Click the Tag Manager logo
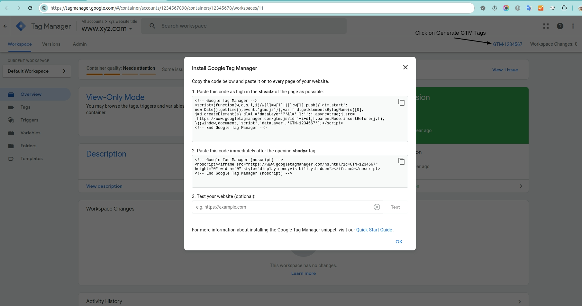This screenshot has height=306, width=582. [x=21, y=26]
